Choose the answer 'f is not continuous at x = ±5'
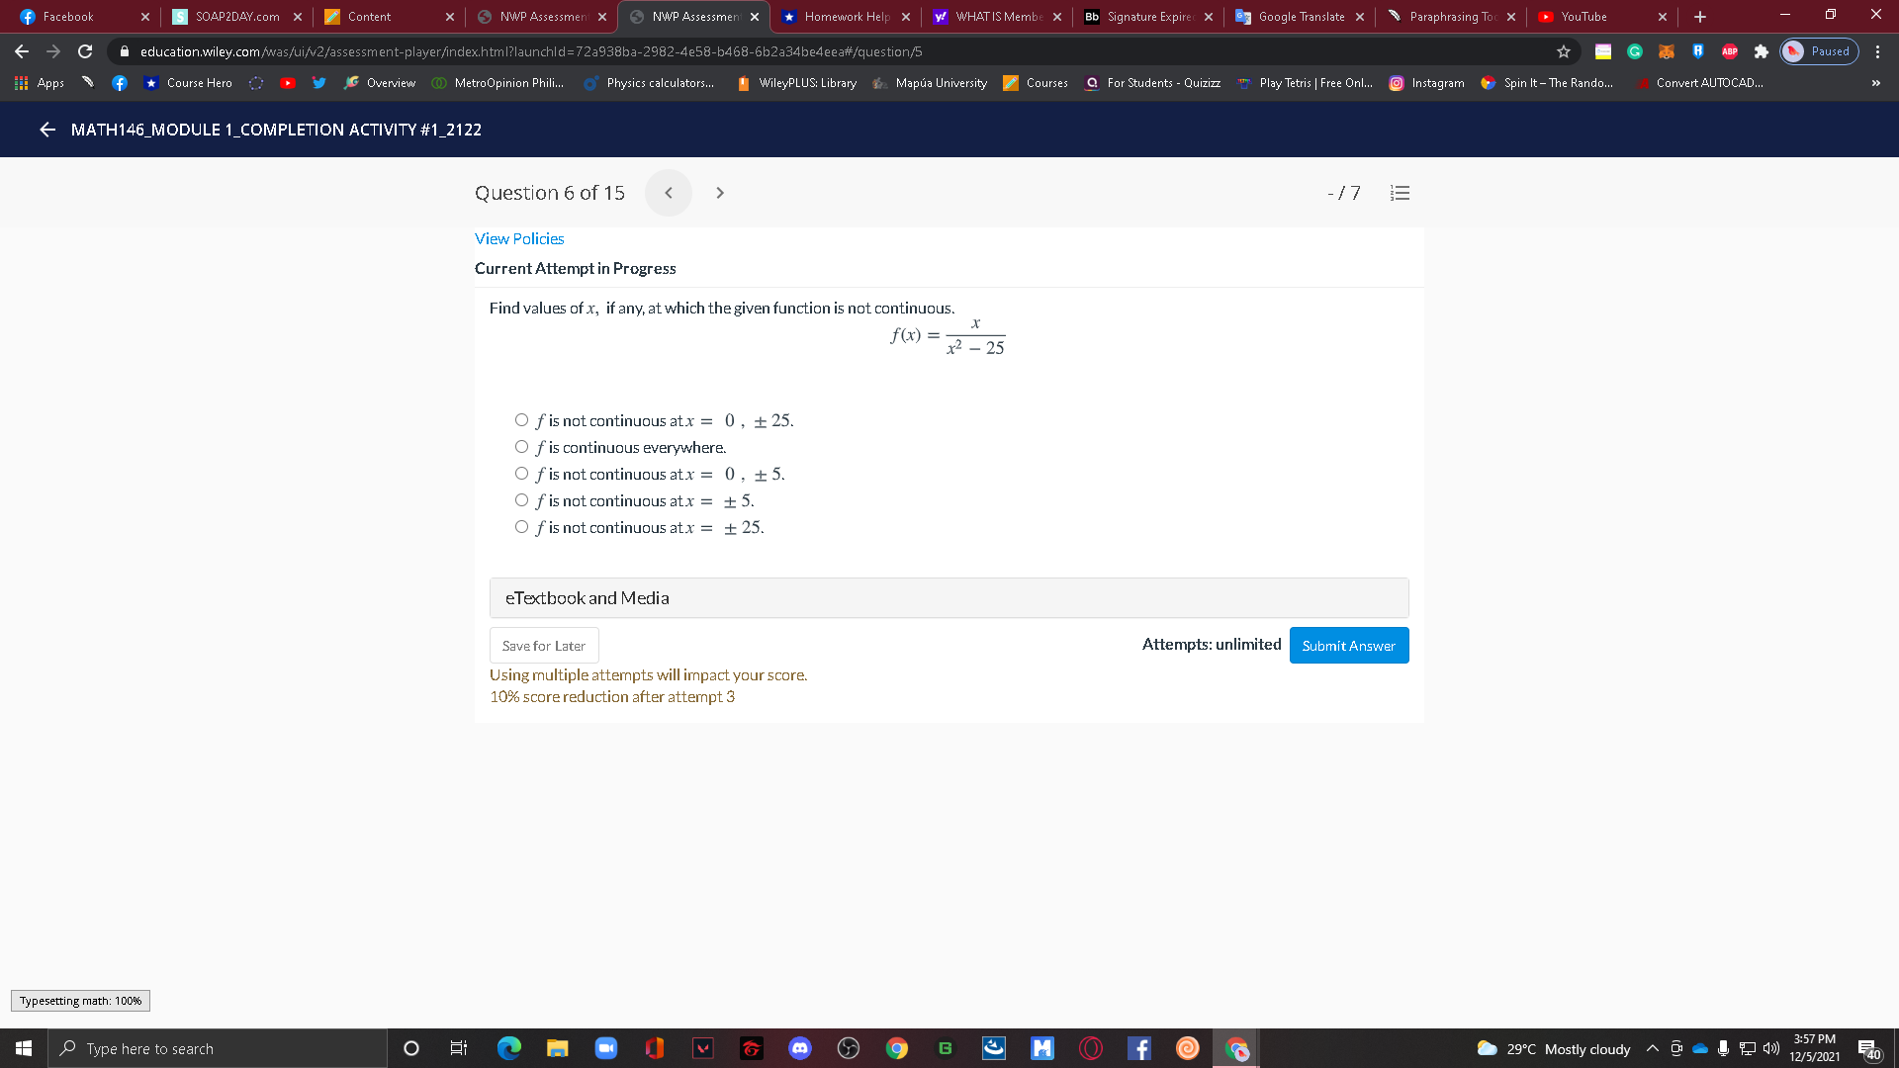The width and height of the screenshot is (1899, 1068). coord(521,499)
